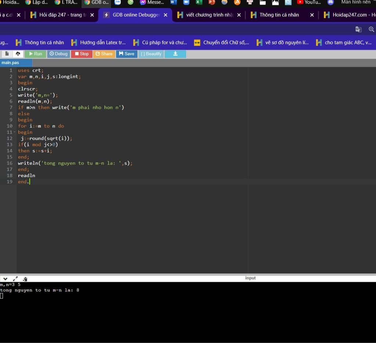Click the New File icon in toolbar

7,54
